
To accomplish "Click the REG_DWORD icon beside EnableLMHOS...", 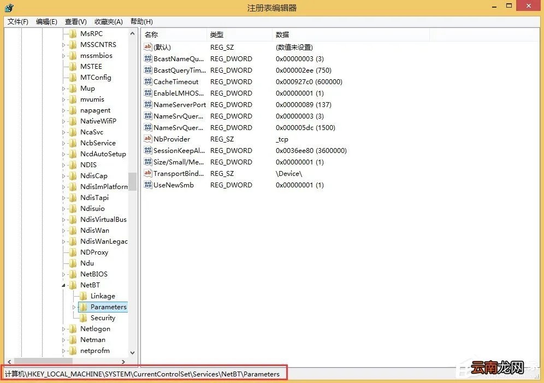I will [x=147, y=93].
